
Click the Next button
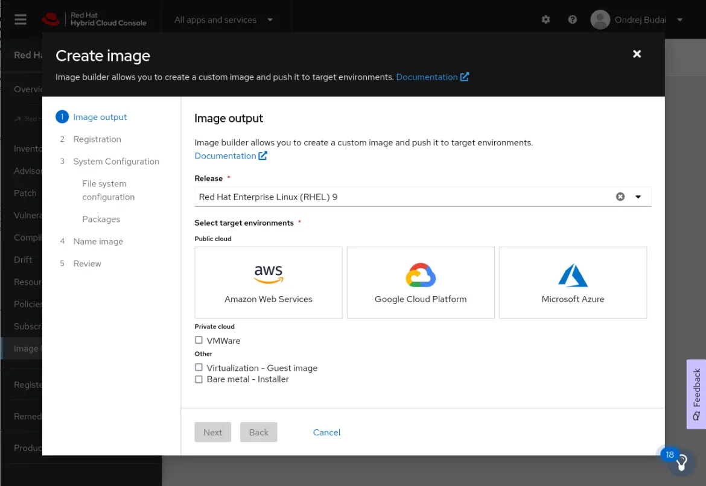tap(212, 432)
